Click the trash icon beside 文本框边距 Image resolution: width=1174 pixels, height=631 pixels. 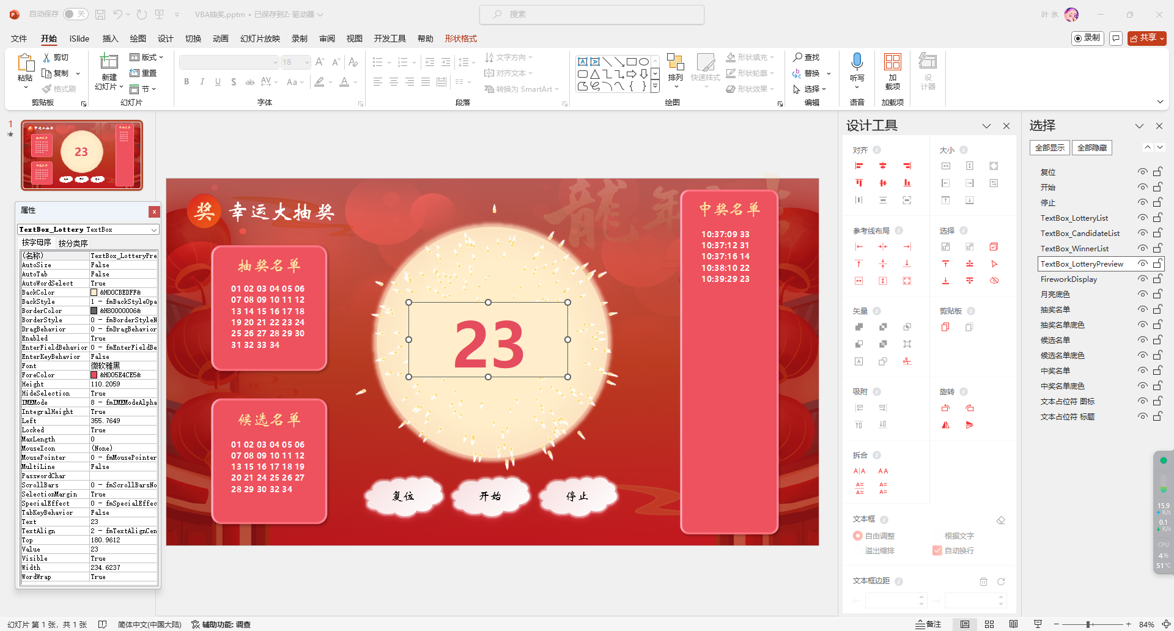[x=983, y=581]
